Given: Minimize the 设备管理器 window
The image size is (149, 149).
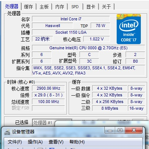Looking at the screenshot, I should coord(110,130).
